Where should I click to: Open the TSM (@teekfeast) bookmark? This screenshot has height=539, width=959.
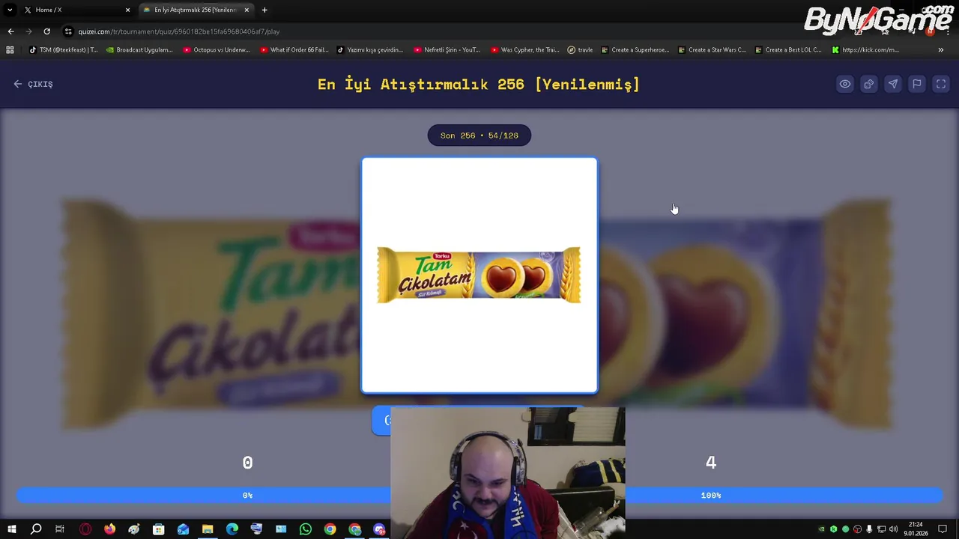pyautogui.click(x=64, y=50)
